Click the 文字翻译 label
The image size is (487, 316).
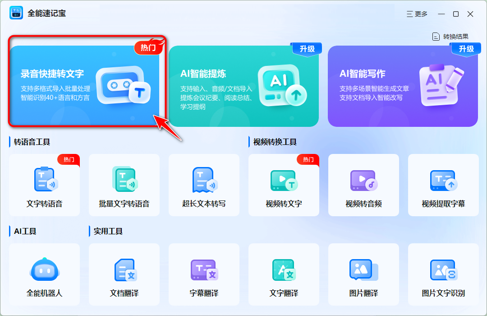pyautogui.click(x=284, y=293)
